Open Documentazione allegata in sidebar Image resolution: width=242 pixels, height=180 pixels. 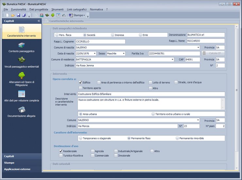pos(22,110)
